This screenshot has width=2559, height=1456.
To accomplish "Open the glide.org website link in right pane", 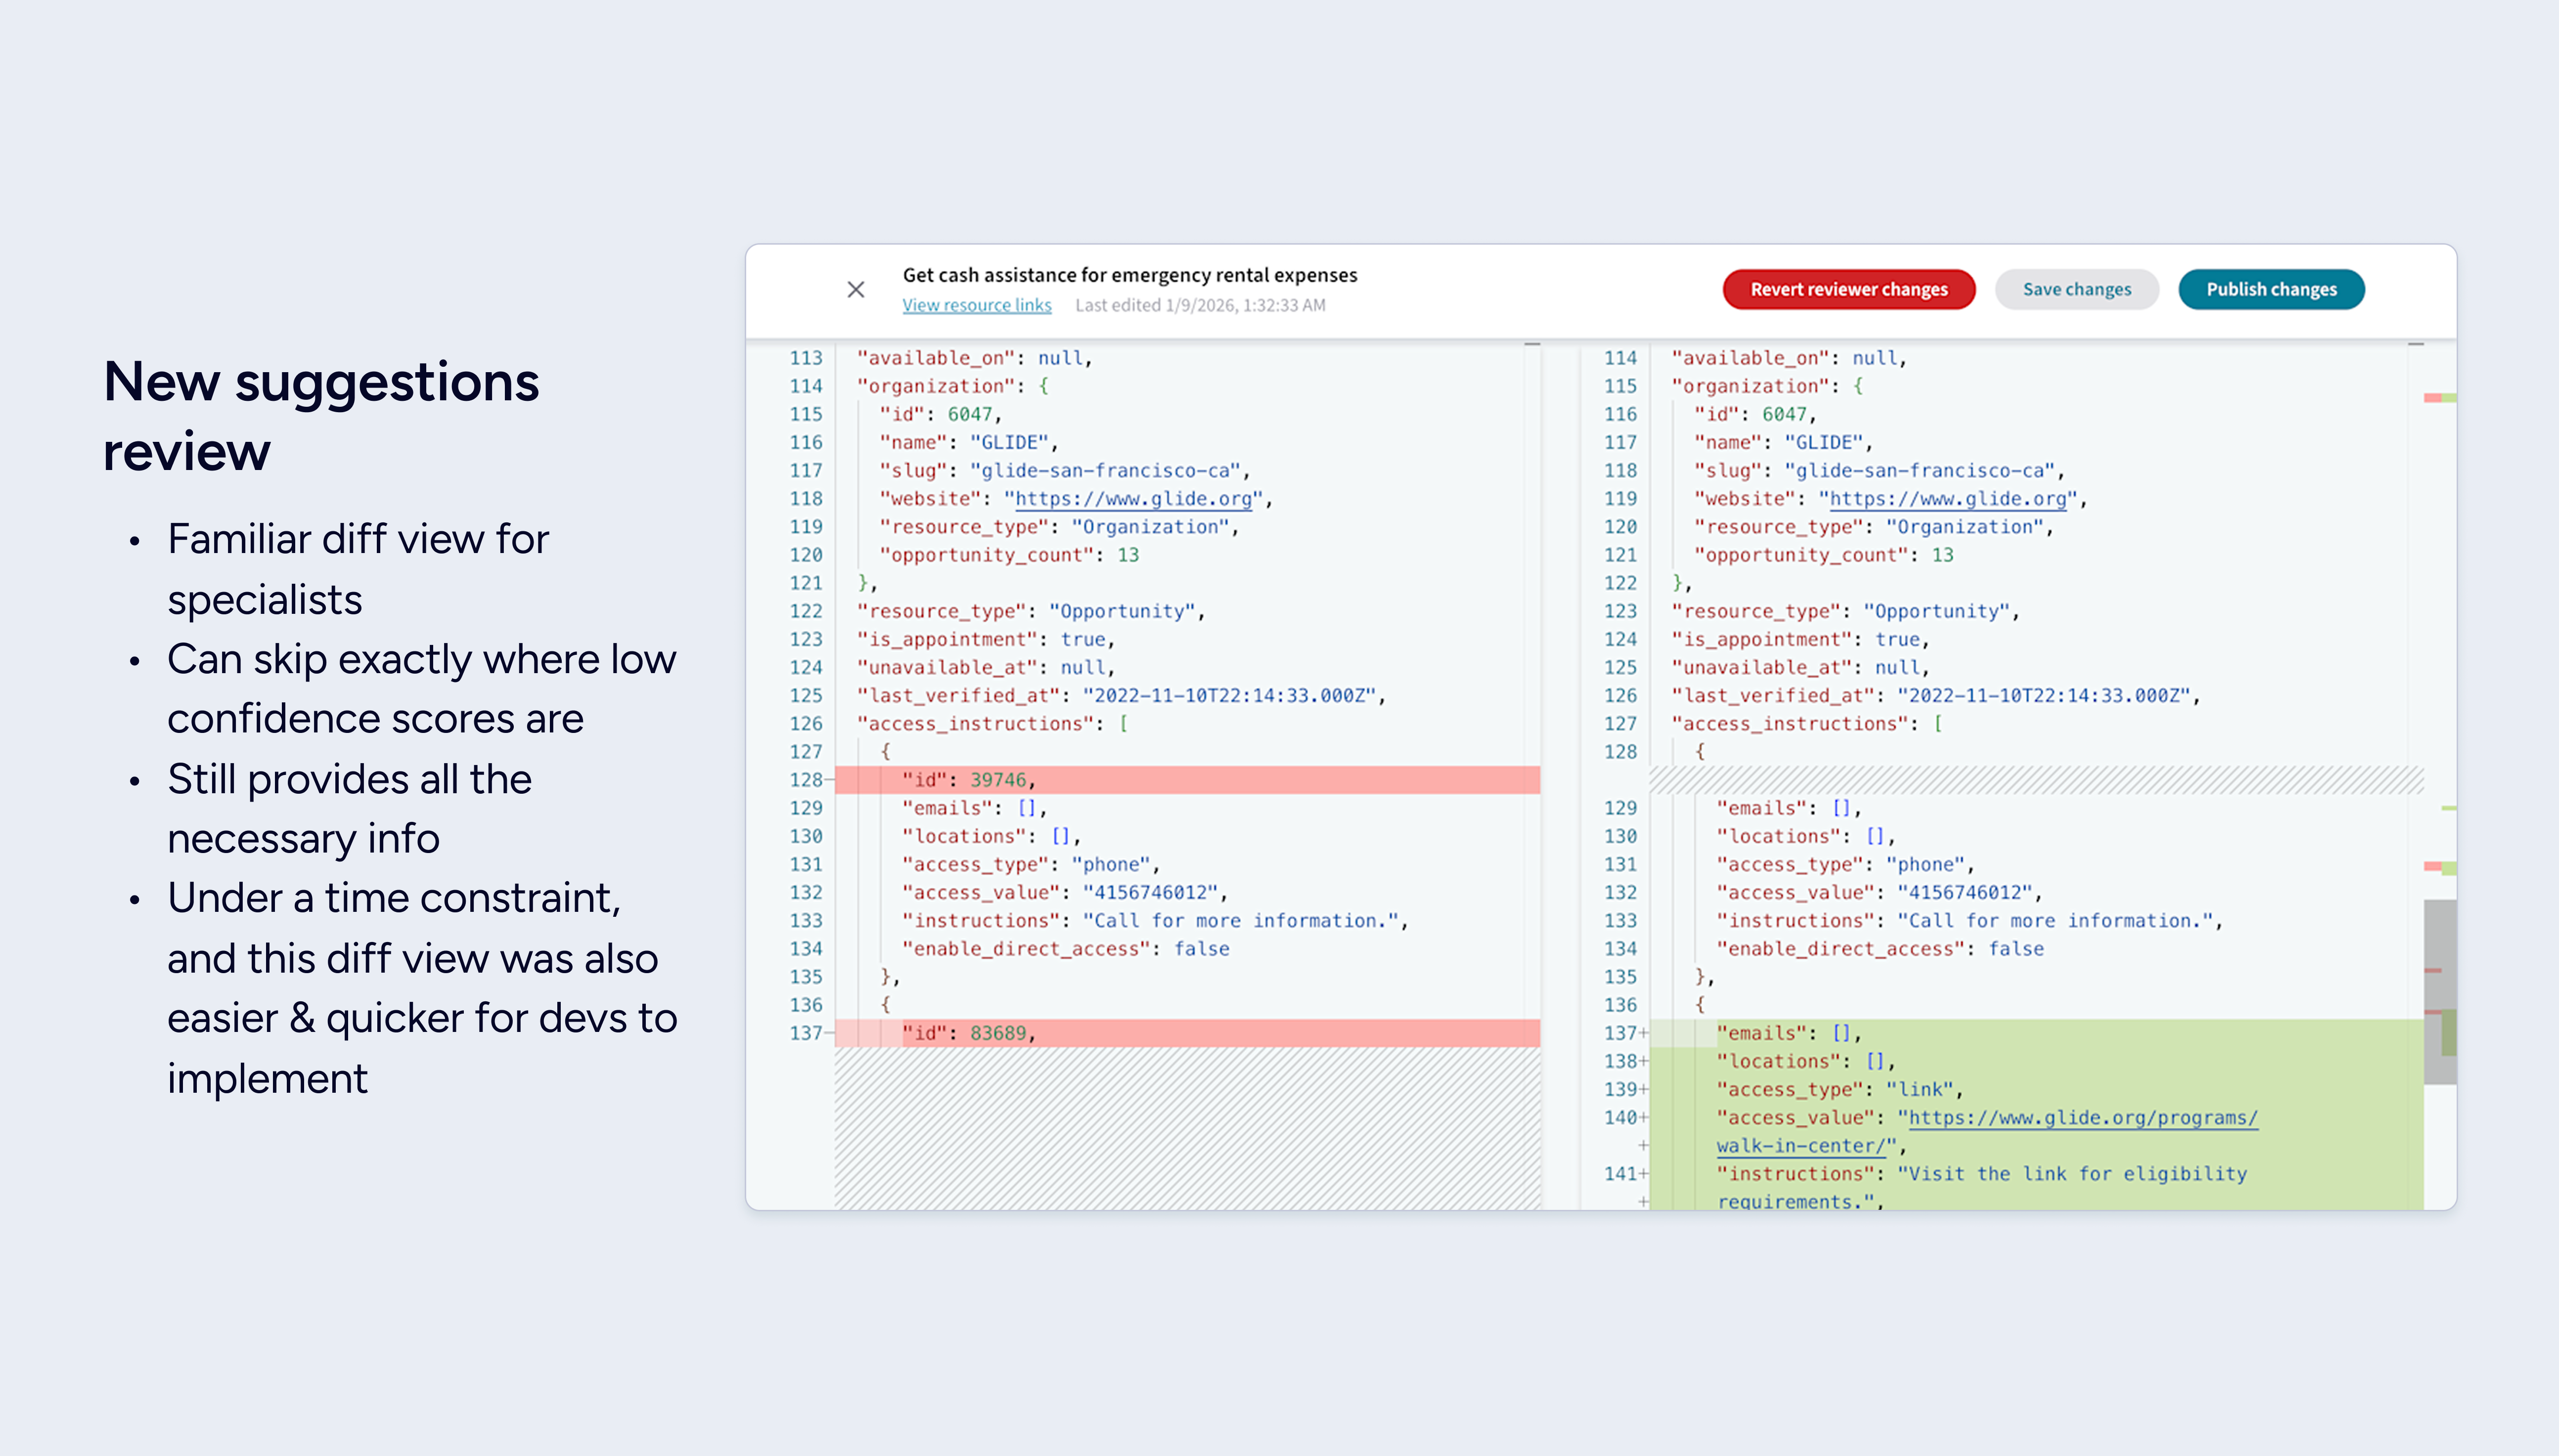I will click(x=1948, y=499).
